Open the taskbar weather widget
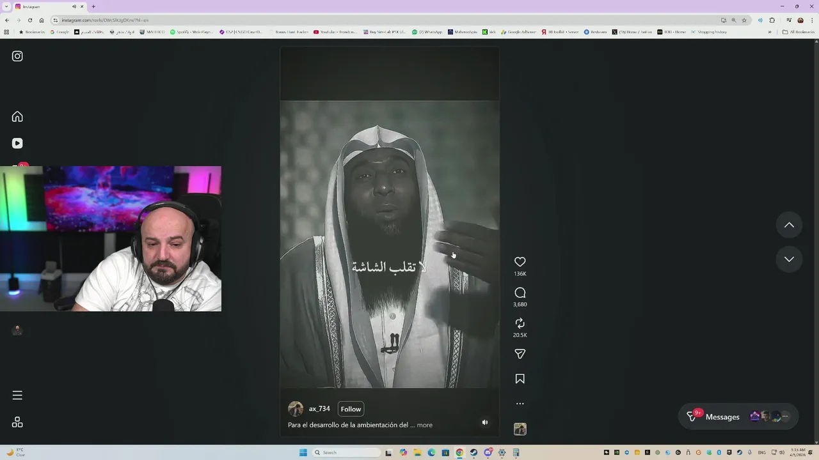Image resolution: width=819 pixels, height=460 pixels. click(15, 452)
